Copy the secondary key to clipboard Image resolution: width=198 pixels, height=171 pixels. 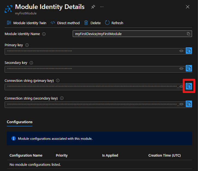(x=189, y=68)
